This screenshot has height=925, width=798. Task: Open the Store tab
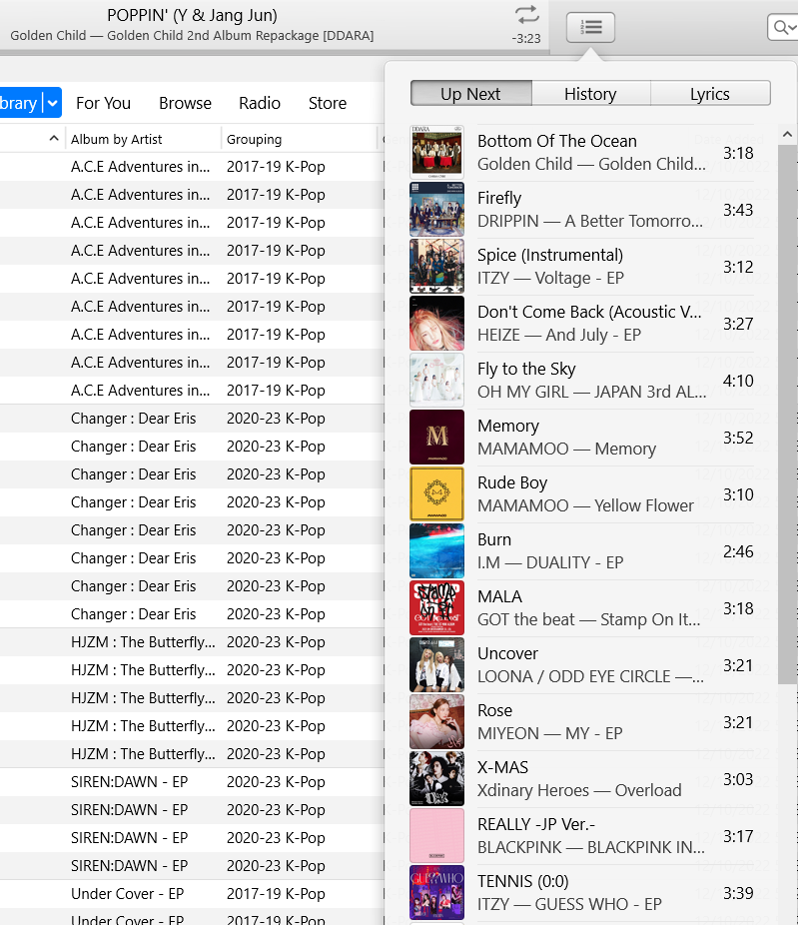(328, 103)
